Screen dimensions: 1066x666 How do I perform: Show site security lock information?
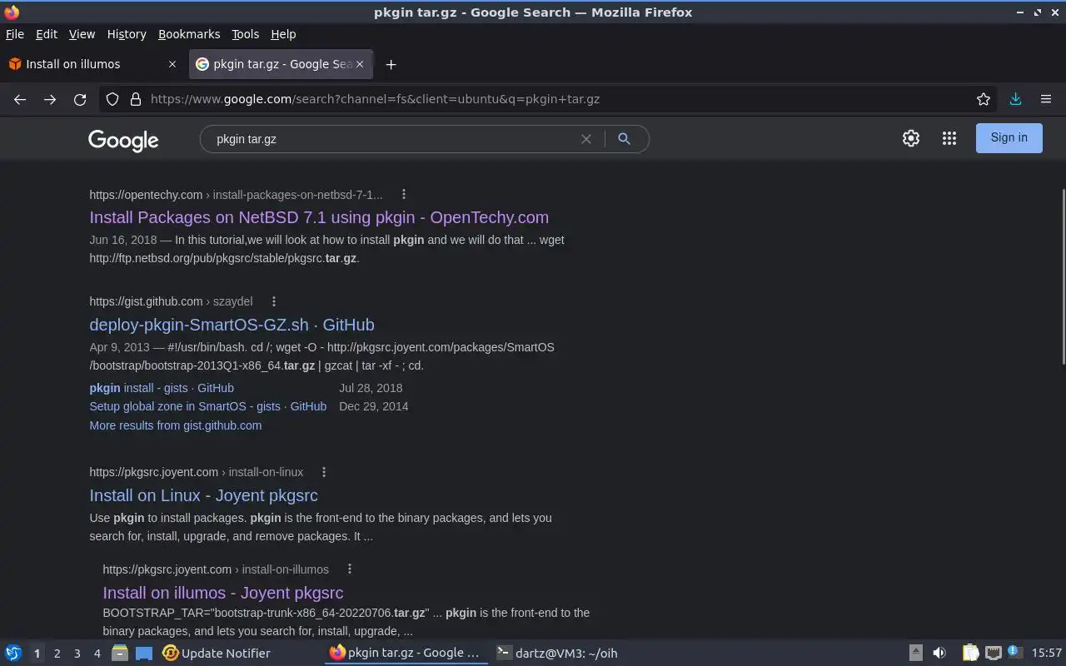click(x=136, y=99)
